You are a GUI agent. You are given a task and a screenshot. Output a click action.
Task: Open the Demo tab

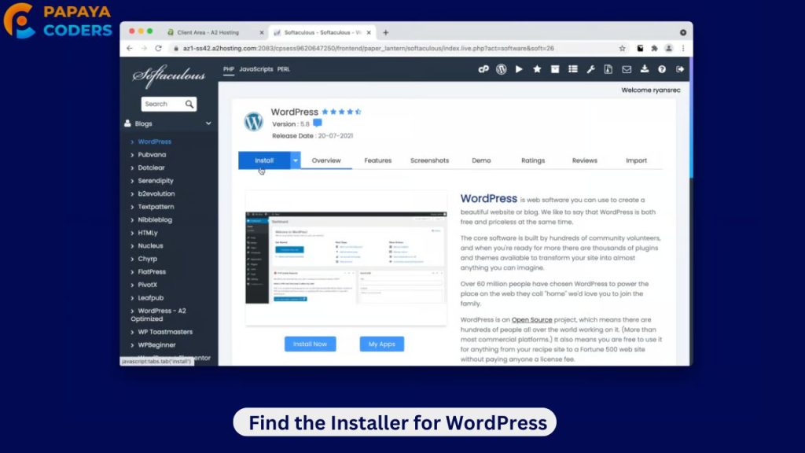coord(481,160)
